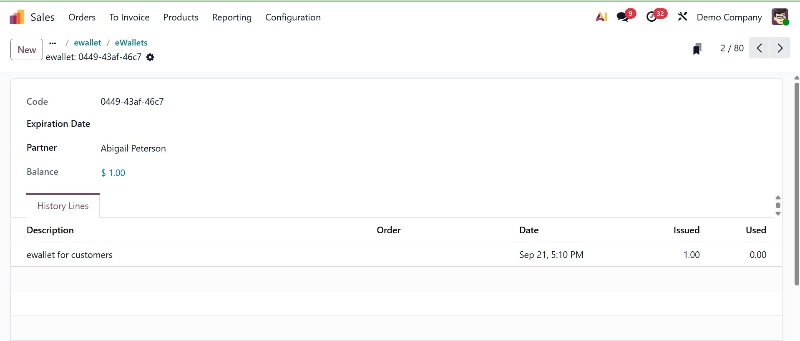Screen dimensions: 800x341
Task: Open the Demo Company switcher
Action: (x=730, y=18)
